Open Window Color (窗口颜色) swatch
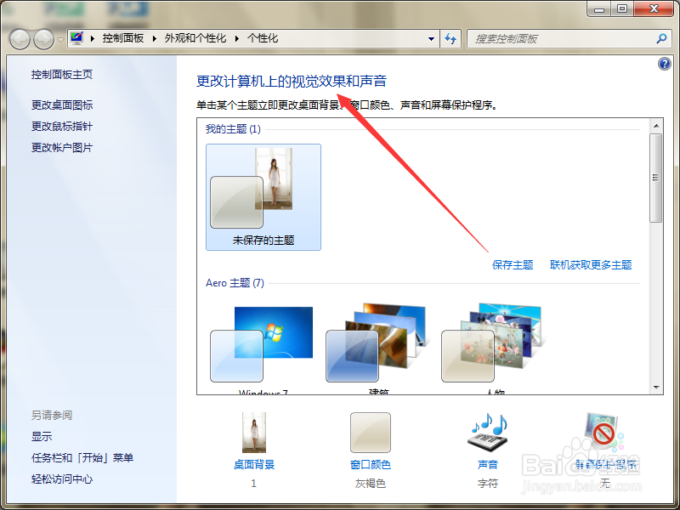The image size is (680, 510). pyautogui.click(x=370, y=432)
